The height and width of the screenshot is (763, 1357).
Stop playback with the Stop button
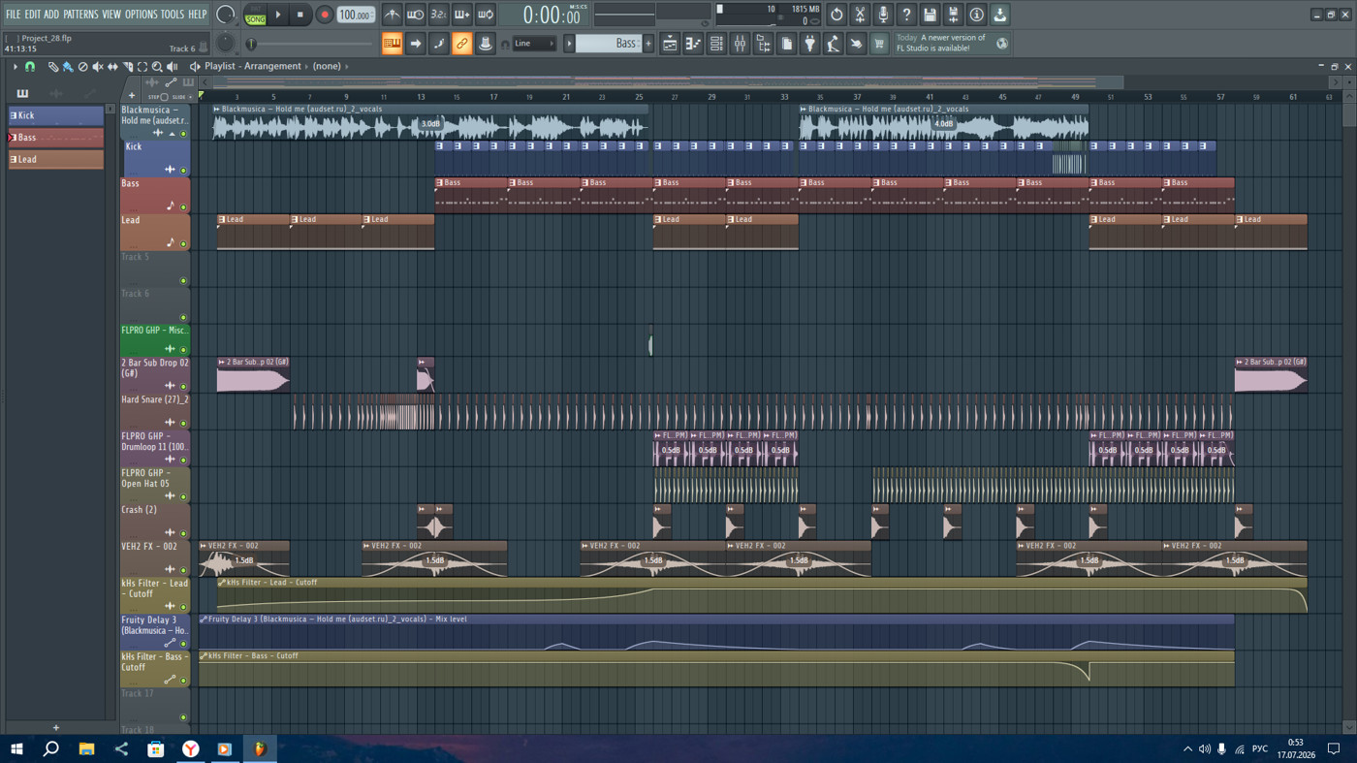(x=300, y=15)
